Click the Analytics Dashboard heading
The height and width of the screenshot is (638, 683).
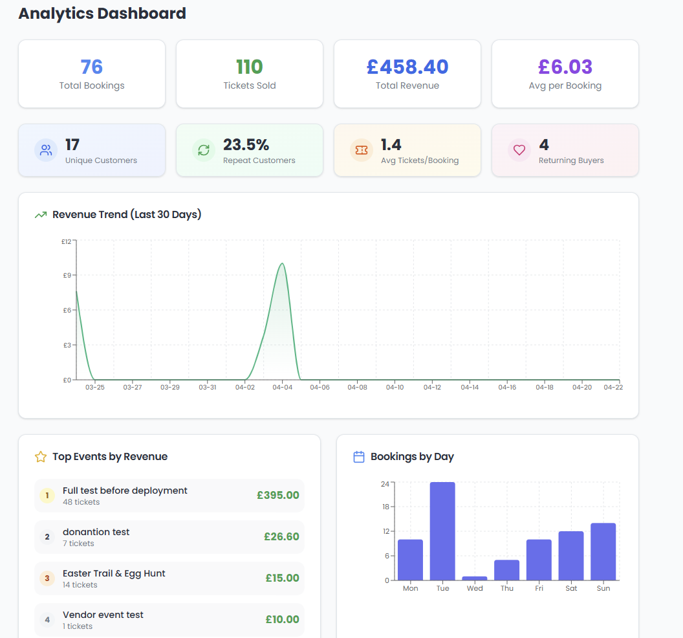click(x=102, y=14)
